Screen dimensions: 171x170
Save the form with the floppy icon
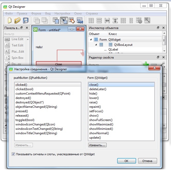(x=26, y=20)
